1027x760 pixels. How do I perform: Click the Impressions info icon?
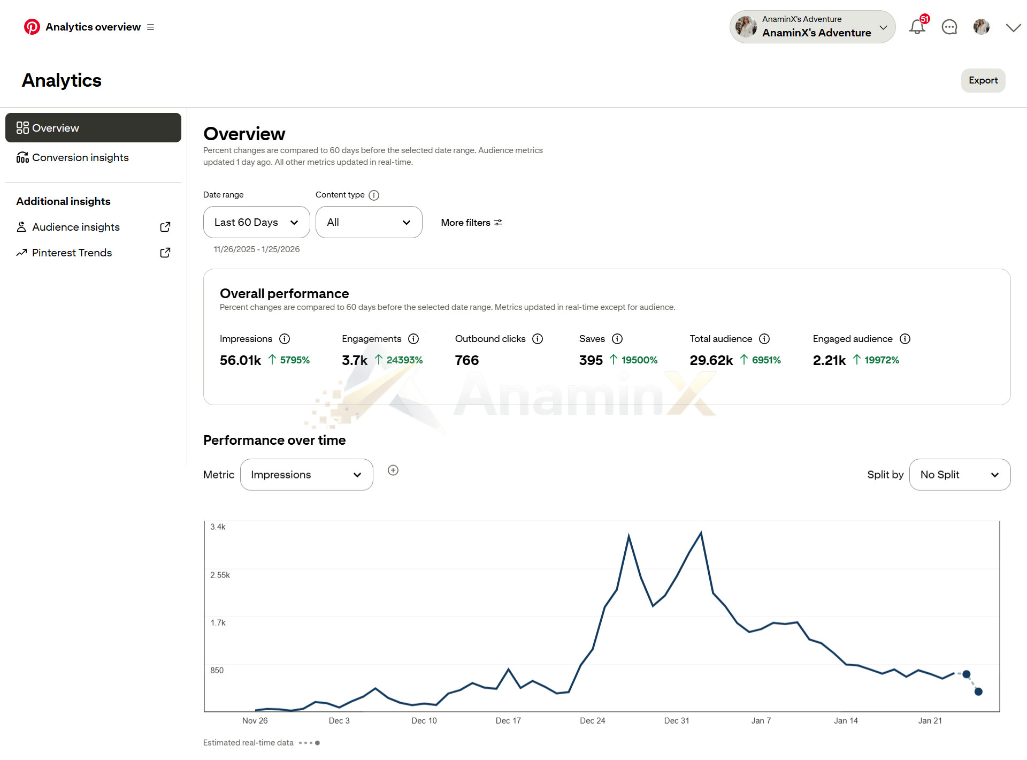285,339
